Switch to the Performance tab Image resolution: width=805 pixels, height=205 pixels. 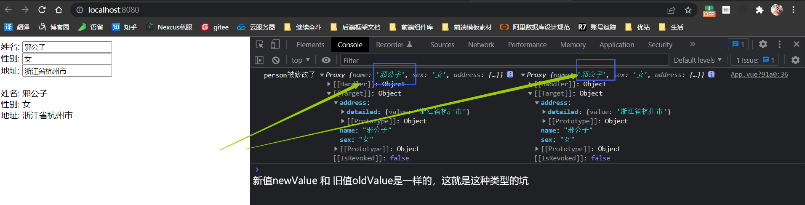point(527,44)
